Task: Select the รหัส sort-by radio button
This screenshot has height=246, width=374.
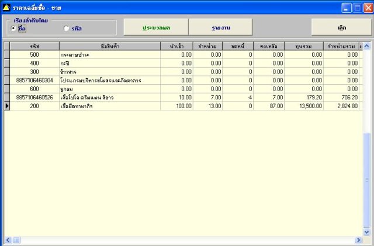Action: [x=66, y=29]
